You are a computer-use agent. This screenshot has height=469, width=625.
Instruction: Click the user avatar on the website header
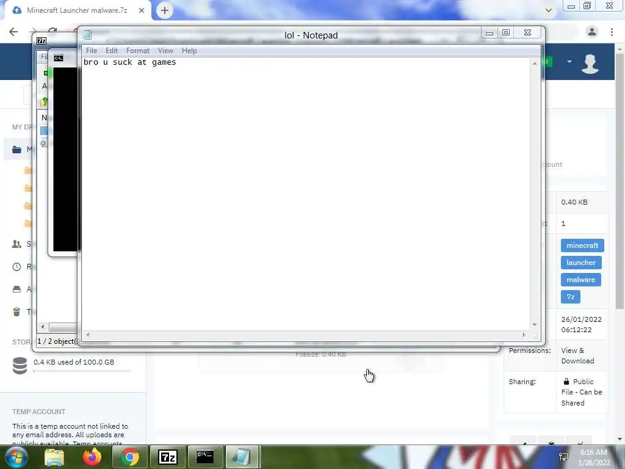coord(590,64)
